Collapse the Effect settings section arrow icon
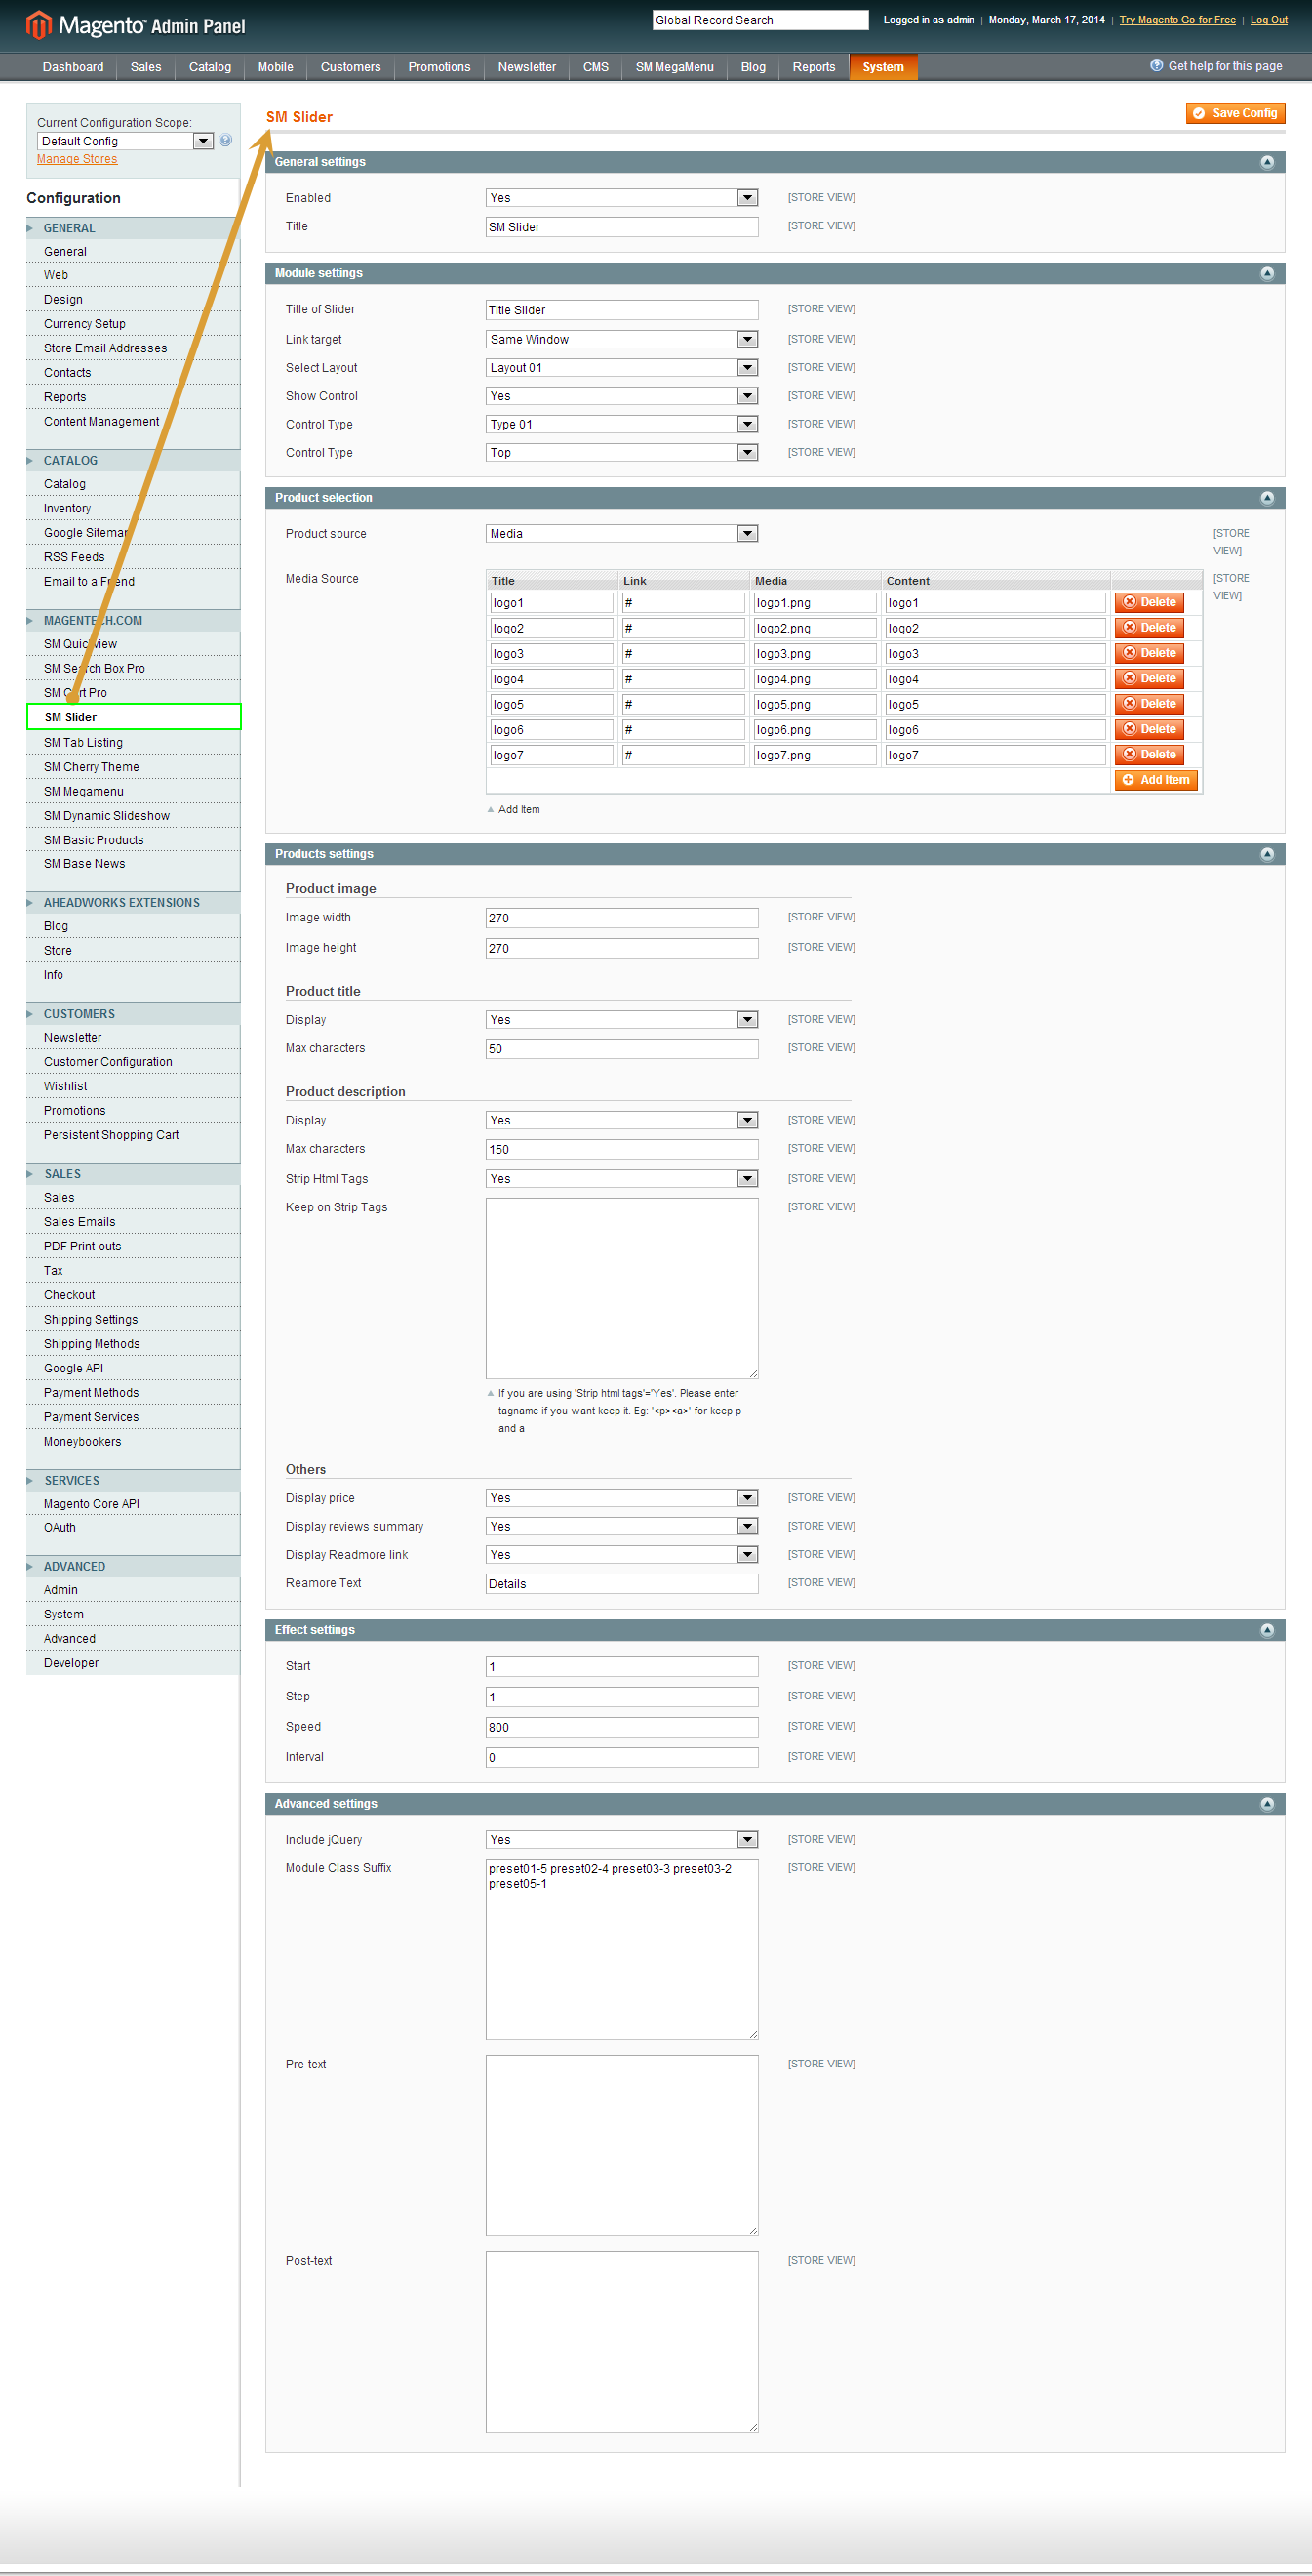Image resolution: width=1312 pixels, height=2576 pixels. tap(1267, 1630)
